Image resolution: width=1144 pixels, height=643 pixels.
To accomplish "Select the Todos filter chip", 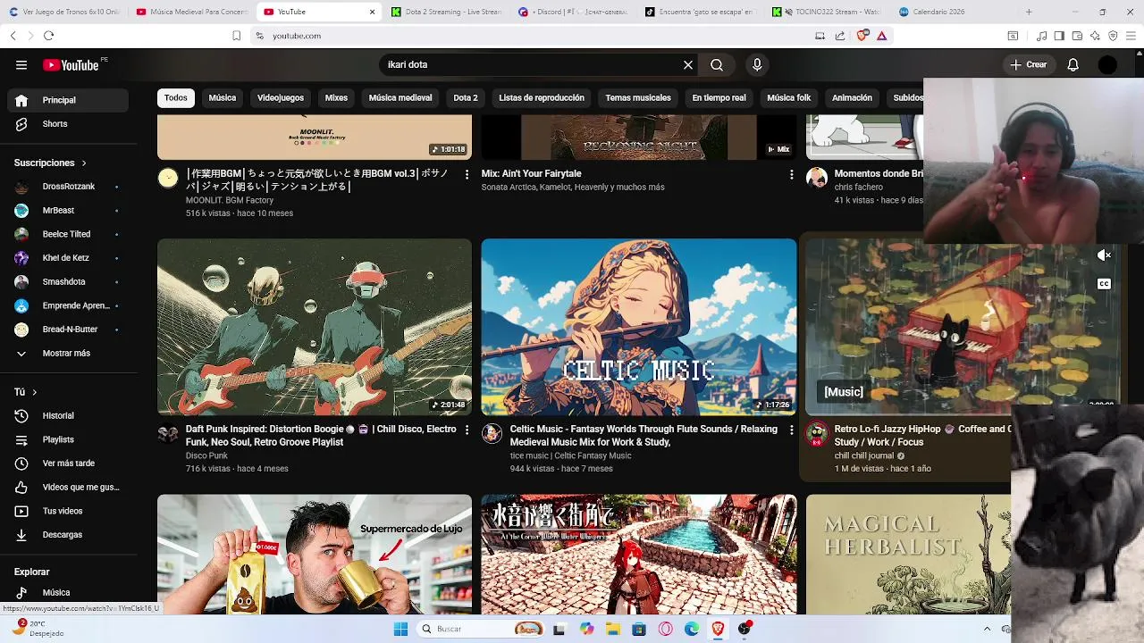I will pos(176,97).
